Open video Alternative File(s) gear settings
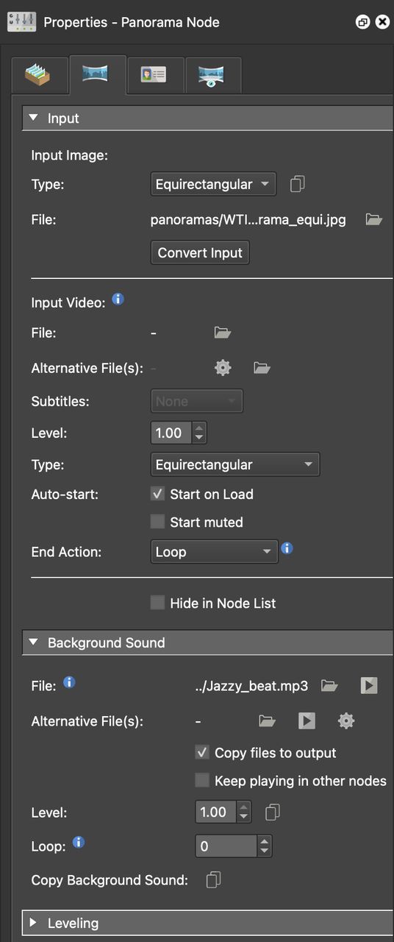This screenshot has height=942, width=394. point(223,367)
